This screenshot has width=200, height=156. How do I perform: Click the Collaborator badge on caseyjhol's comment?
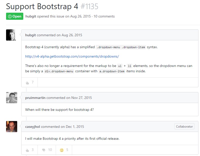[184, 127]
